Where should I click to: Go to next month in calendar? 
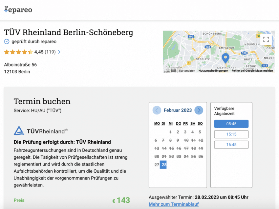[x=199, y=110]
